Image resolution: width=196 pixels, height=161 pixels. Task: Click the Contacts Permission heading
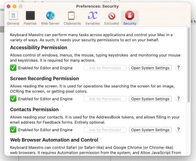pyautogui.click(x=34, y=109)
